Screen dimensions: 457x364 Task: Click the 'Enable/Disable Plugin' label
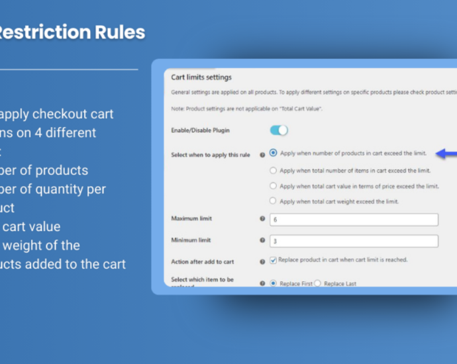point(201,131)
